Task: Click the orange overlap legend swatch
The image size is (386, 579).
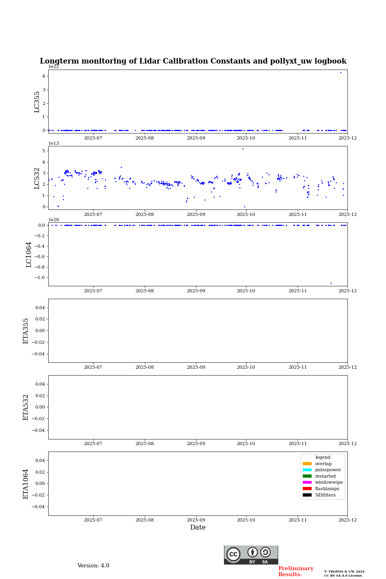Action: 307,464
